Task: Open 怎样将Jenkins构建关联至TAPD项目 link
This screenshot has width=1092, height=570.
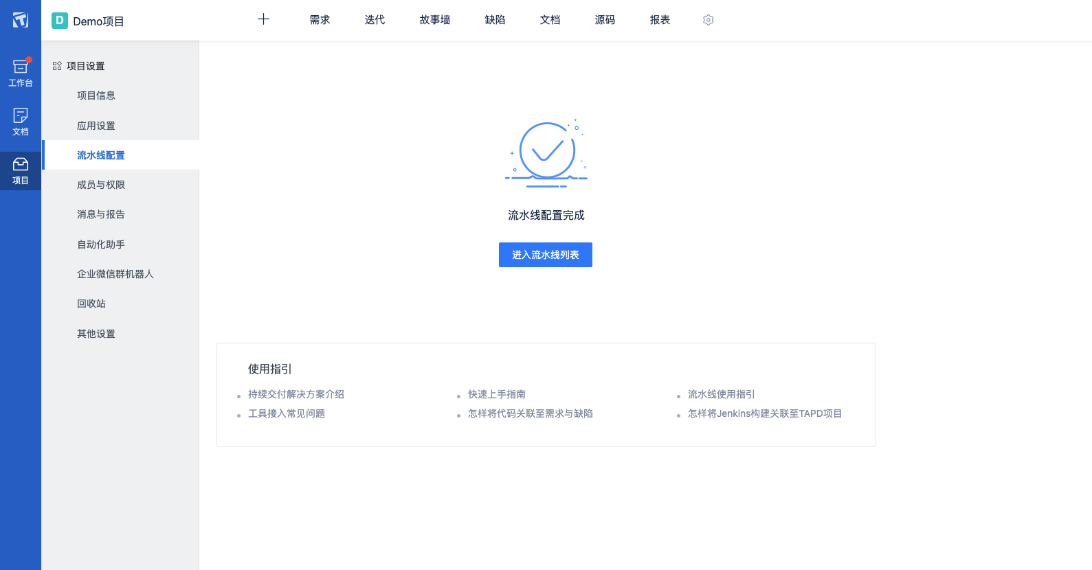Action: (764, 413)
